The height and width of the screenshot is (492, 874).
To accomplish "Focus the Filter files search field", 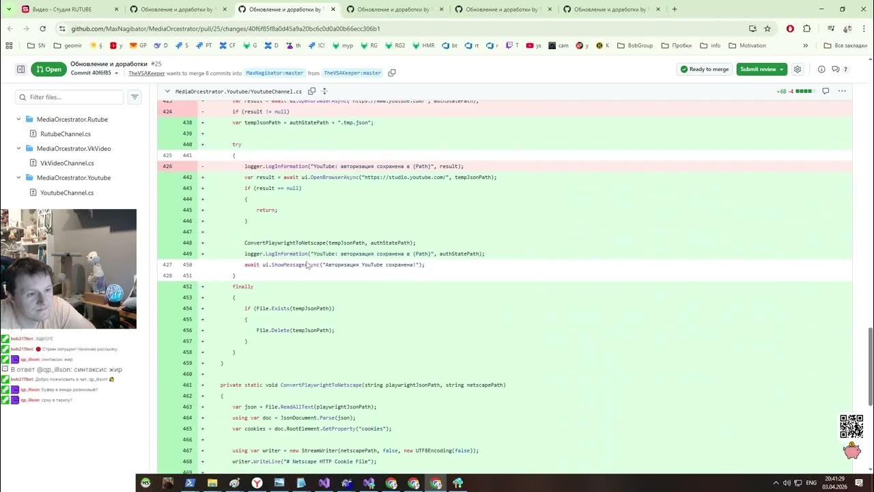I will 70,97.
